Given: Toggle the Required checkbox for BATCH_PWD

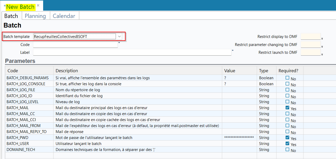Looking at the screenshot, I should 287,137.
